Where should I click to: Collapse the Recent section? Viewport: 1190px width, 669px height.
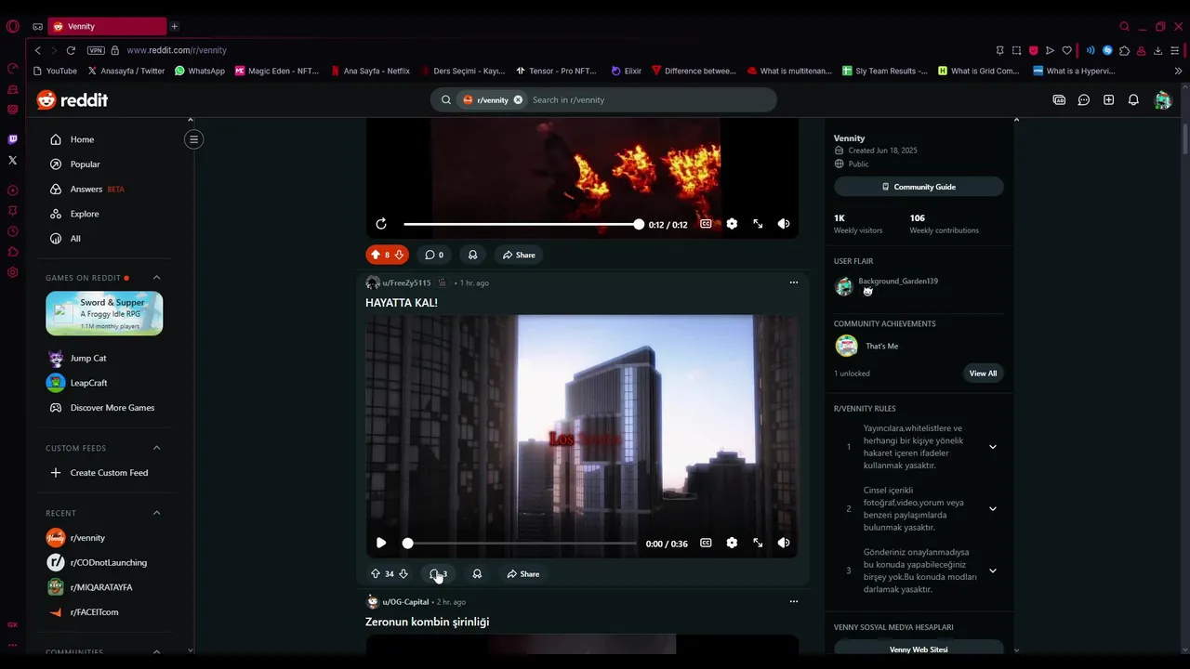click(x=156, y=513)
